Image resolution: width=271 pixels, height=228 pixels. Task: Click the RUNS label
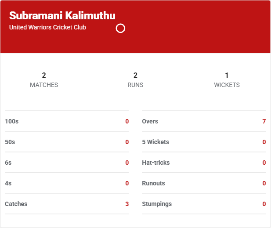pos(135,85)
